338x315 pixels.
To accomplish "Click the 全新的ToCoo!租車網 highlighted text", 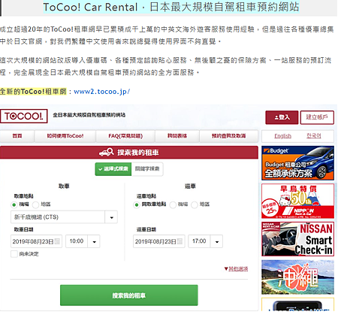I will click(33, 92).
